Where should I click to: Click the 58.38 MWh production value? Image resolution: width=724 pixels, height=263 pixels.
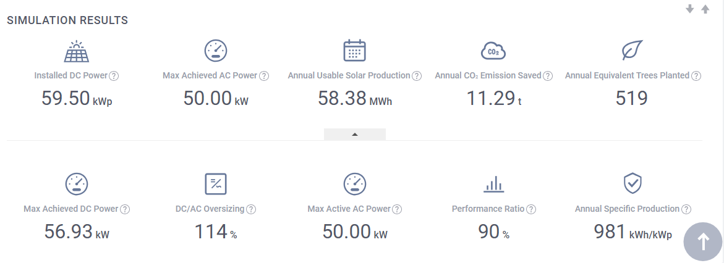pos(354,99)
